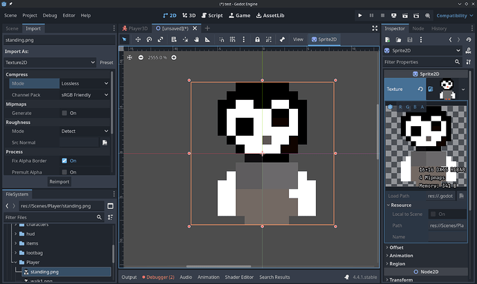Run the project with Play button

(x=360, y=15)
